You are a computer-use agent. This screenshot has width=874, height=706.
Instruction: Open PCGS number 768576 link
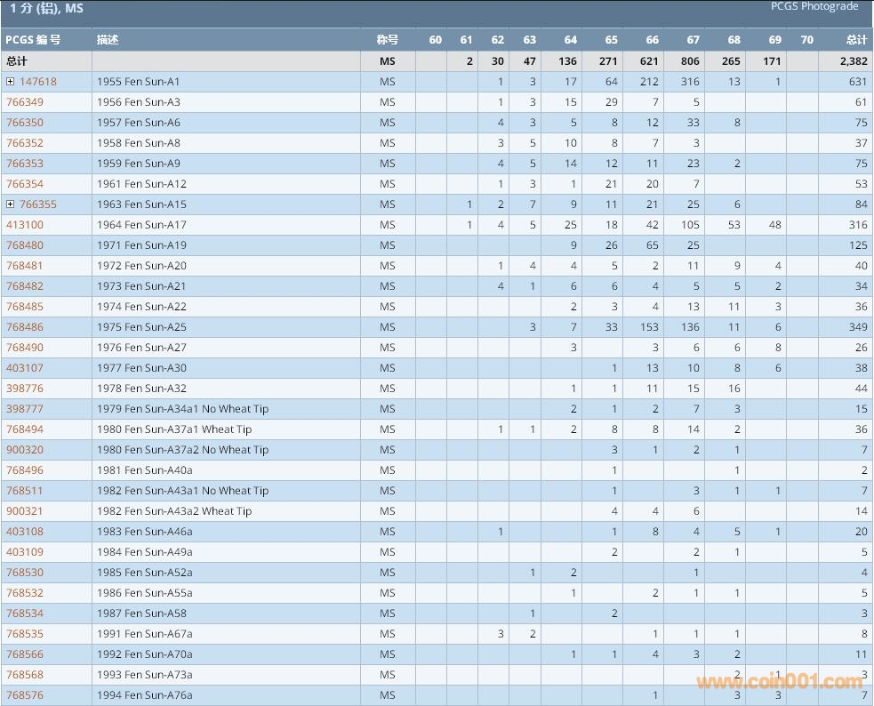25,695
